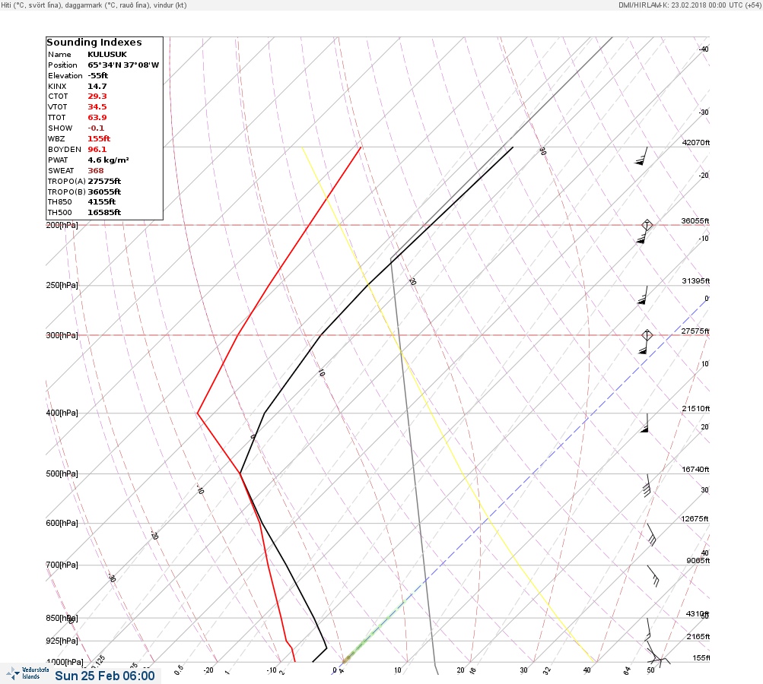Click the wind barb at the 16740ft level
This screenshot has width=763, height=684.
click(x=647, y=485)
